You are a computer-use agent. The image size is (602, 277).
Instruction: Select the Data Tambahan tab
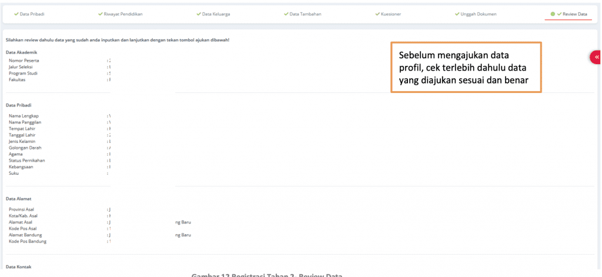pyautogui.click(x=304, y=14)
